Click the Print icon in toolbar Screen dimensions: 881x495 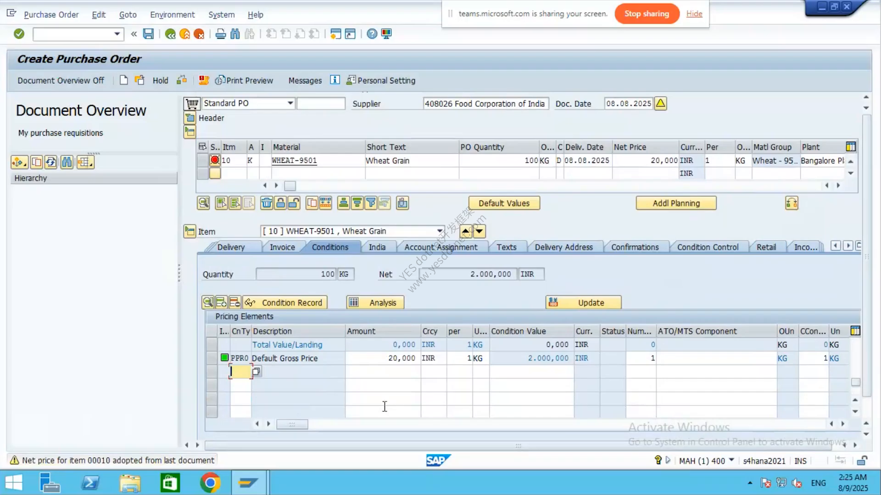pyautogui.click(x=220, y=34)
